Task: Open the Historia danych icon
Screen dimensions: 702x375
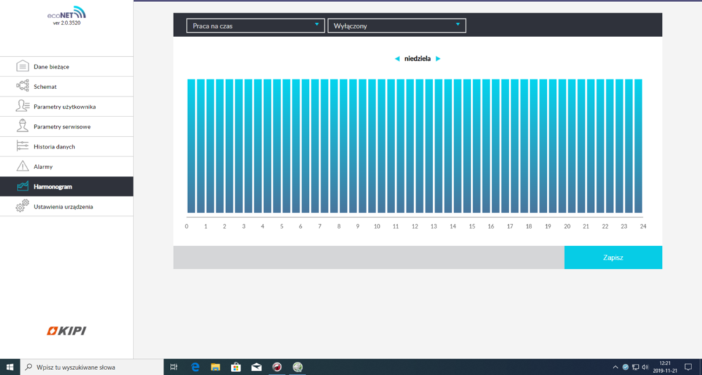Action: click(x=22, y=146)
